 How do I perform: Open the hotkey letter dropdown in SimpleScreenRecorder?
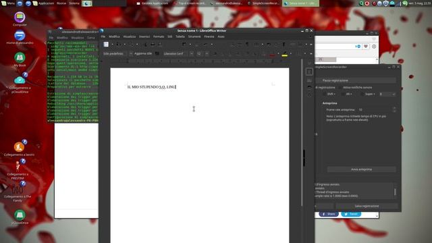coord(387,94)
